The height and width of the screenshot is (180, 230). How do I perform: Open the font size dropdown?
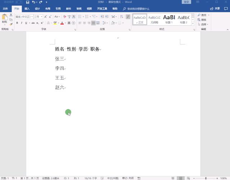click(41, 16)
